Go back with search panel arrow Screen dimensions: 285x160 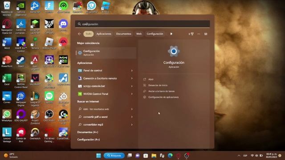click(79, 34)
